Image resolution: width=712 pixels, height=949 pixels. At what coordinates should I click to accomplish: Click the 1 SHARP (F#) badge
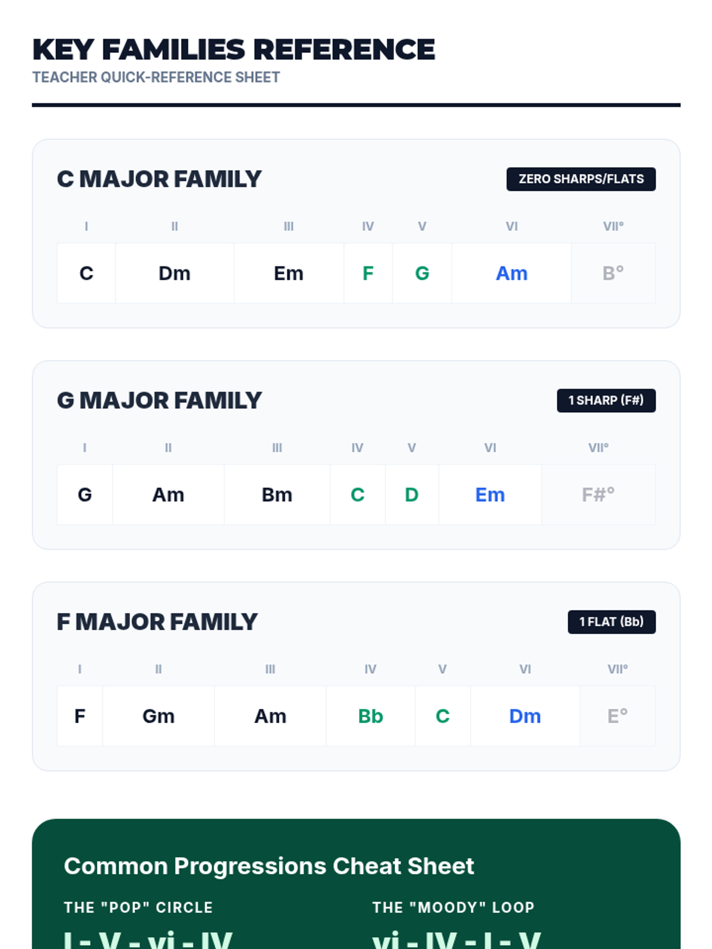[x=606, y=400]
